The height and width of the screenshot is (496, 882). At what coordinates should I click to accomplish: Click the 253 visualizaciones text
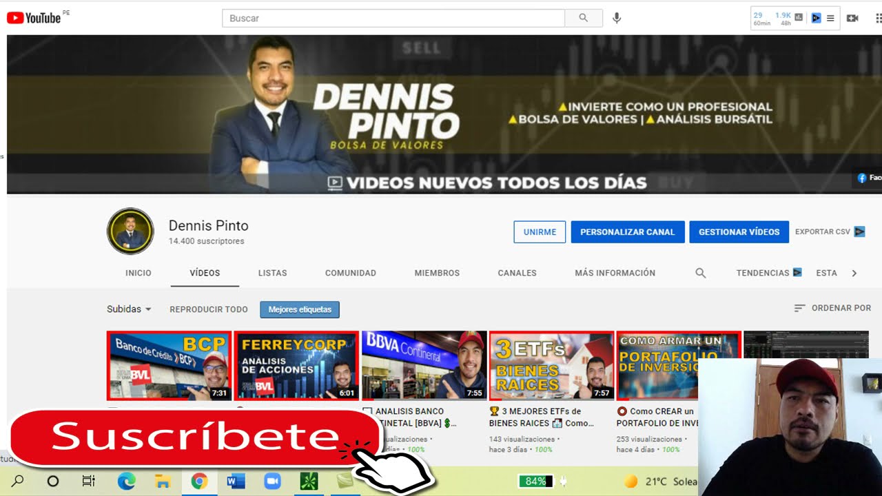click(650, 440)
